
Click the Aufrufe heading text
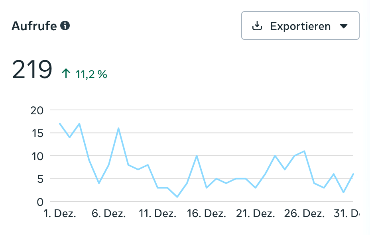pos(34,26)
